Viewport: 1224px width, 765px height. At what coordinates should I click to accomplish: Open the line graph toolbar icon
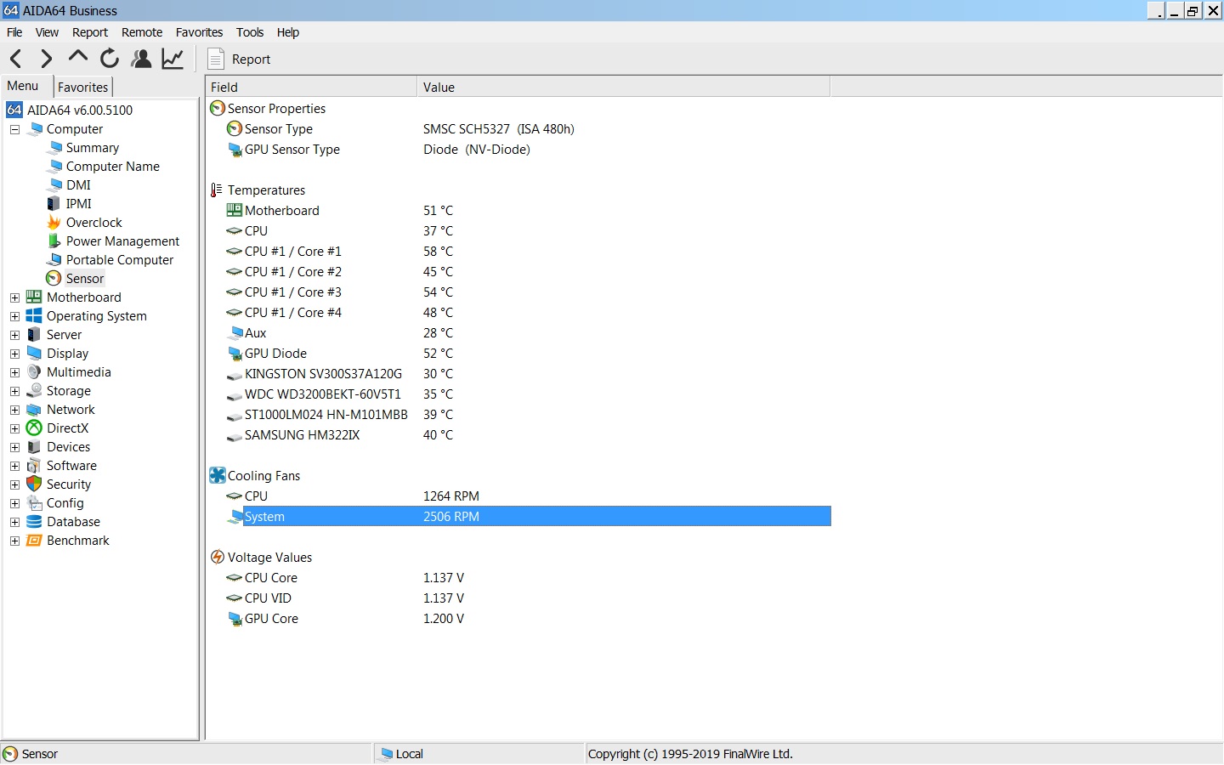point(173,59)
